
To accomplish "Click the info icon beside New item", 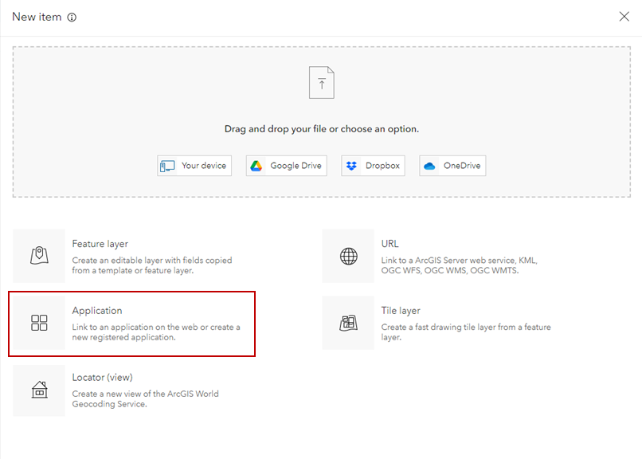I will pos(72,17).
